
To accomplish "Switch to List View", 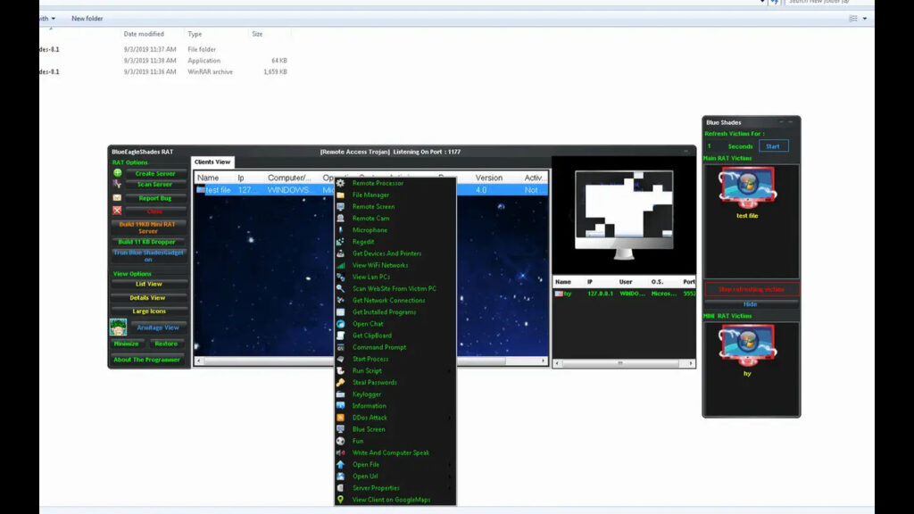I will pos(149,284).
